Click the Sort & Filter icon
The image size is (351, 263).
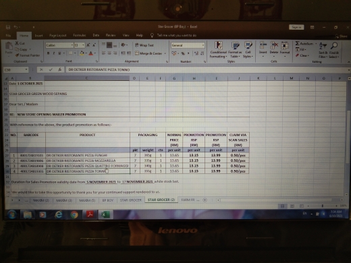(x=323, y=46)
